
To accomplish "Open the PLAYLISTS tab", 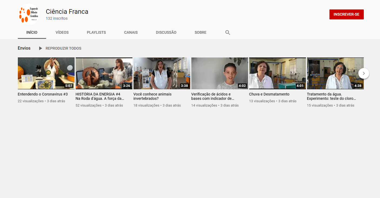I will (96, 32).
